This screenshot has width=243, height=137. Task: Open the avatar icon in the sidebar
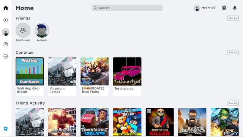(6, 32)
